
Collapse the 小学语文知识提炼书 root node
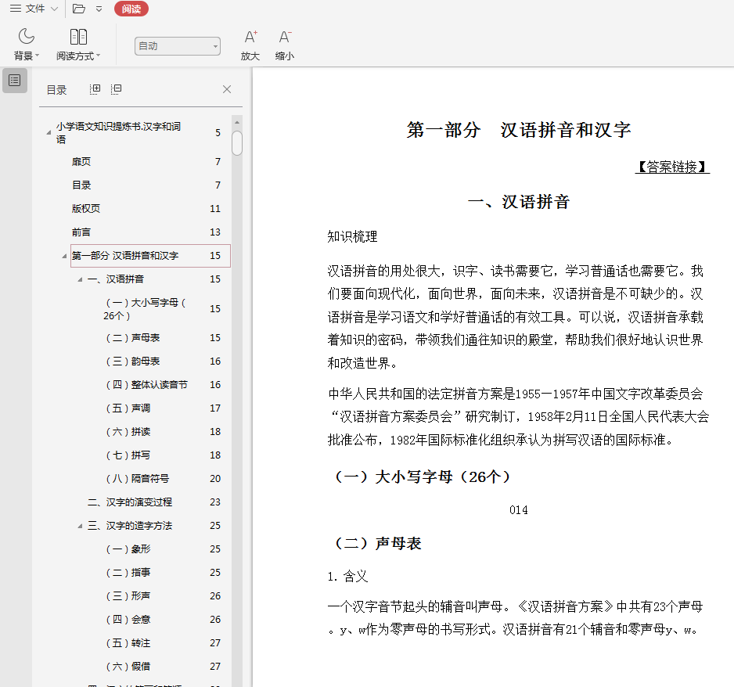[x=49, y=133]
